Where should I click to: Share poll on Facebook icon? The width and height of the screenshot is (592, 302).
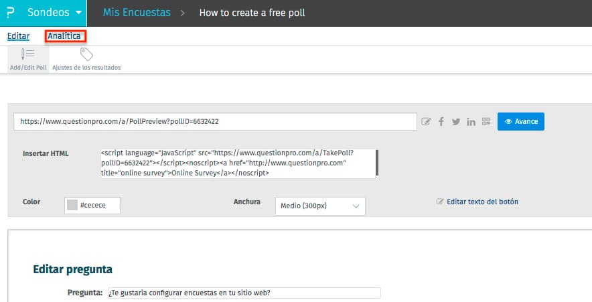(x=441, y=122)
